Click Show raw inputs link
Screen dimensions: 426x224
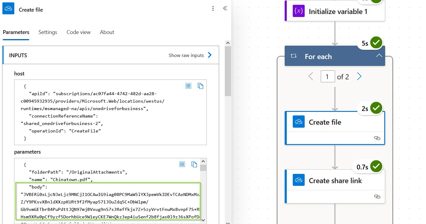coord(186,55)
